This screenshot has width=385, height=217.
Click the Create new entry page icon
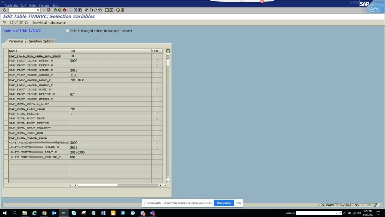click(11, 23)
